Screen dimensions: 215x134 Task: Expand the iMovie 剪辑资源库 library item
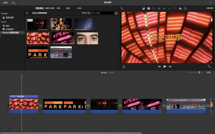click(1, 33)
